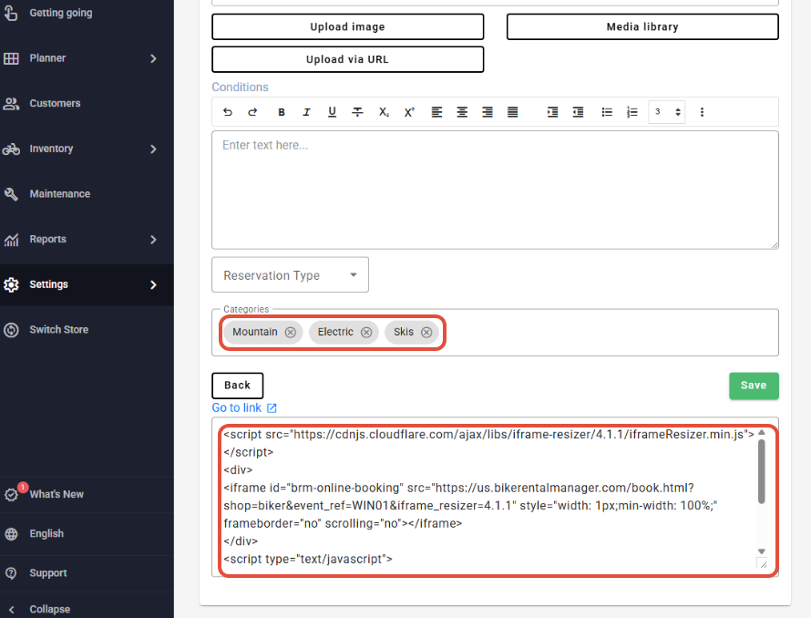
Task: Click the embed code scrollbar thumb
Action: coord(762,471)
